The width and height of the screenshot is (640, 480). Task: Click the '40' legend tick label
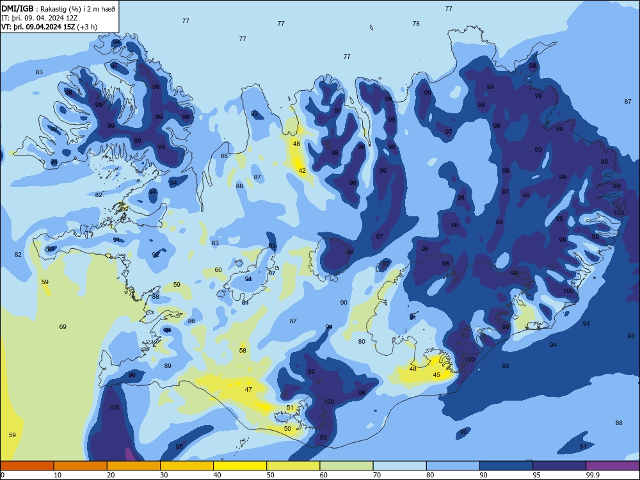tap(218, 475)
